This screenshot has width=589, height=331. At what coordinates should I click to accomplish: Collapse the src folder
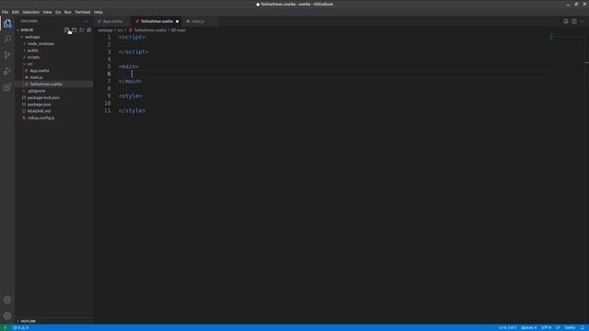tap(29, 63)
